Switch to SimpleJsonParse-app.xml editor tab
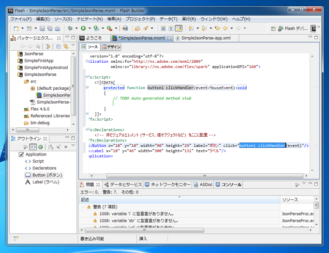Viewport: 329px width, 253px height. pos(206,38)
